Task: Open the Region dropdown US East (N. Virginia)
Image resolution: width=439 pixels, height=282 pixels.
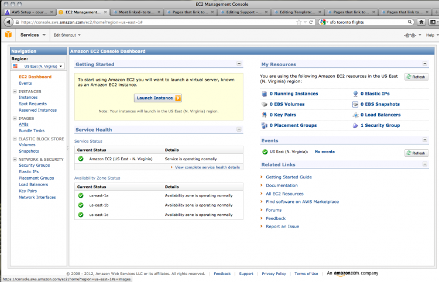Action: point(38,66)
